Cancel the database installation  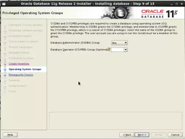coord(175,135)
